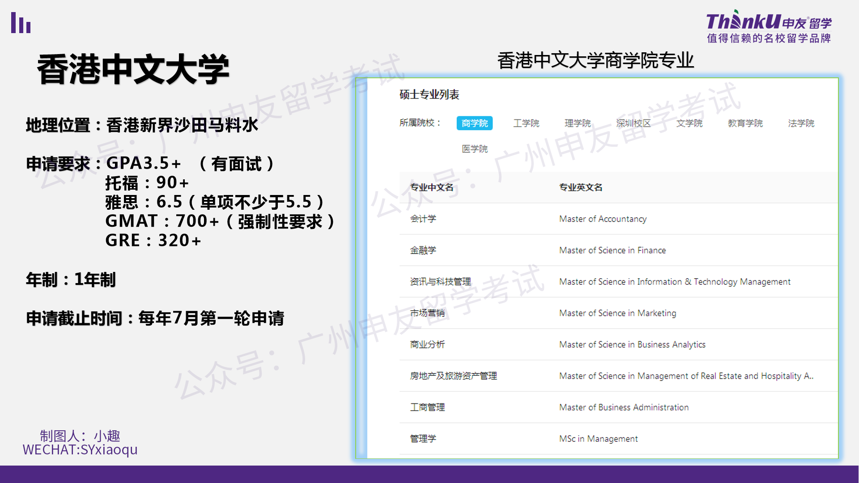Click Master of Accountancy
859x483 pixels.
[603, 219]
